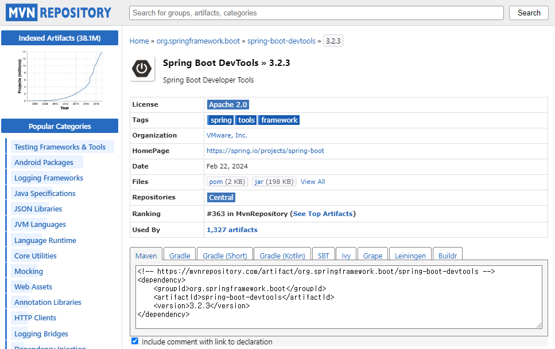Click the Apache 2.0 license tag
Image resolution: width=555 pixels, height=349 pixels.
coord(228,105)
